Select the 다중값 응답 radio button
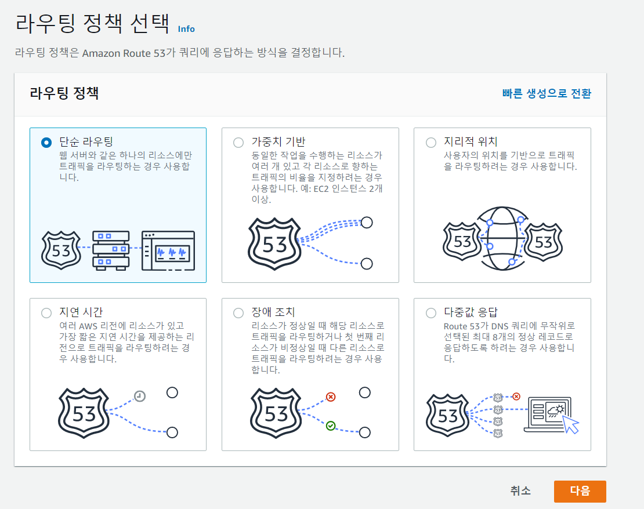Viewport: 644px width, 509px height. tap(431, 313)
